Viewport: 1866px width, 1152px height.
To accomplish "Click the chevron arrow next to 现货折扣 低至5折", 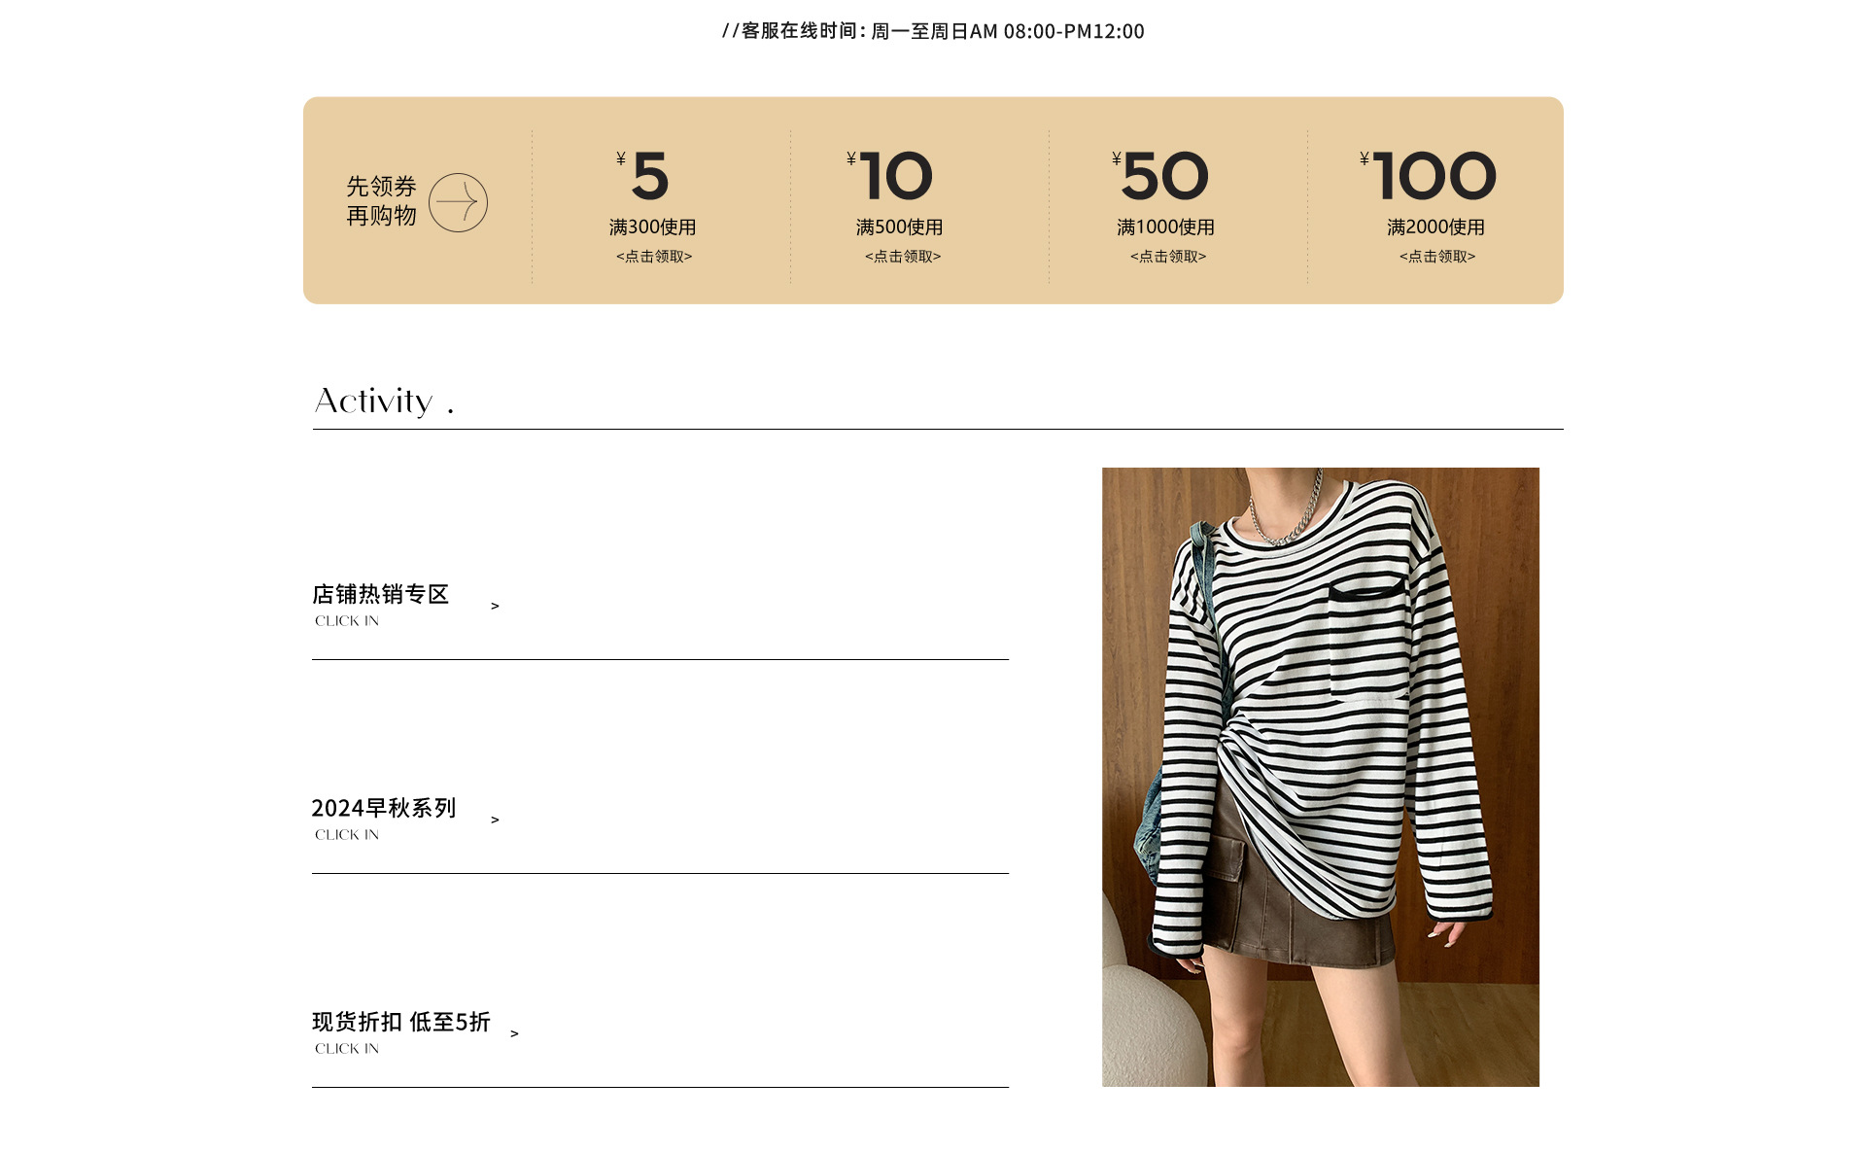I will [x=514, y=1034].
